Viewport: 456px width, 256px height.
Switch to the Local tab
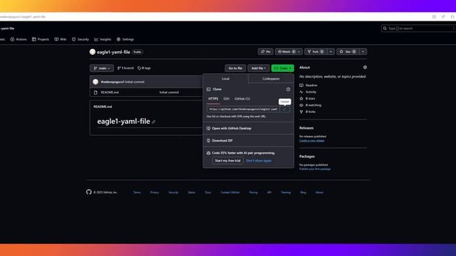coord(225,79)
